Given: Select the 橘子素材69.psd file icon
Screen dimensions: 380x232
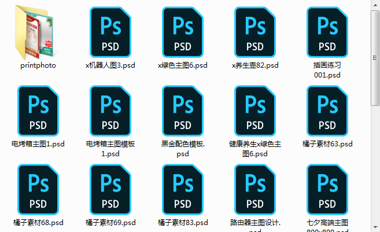Looking at the screenshot, I should pos(110,190).
